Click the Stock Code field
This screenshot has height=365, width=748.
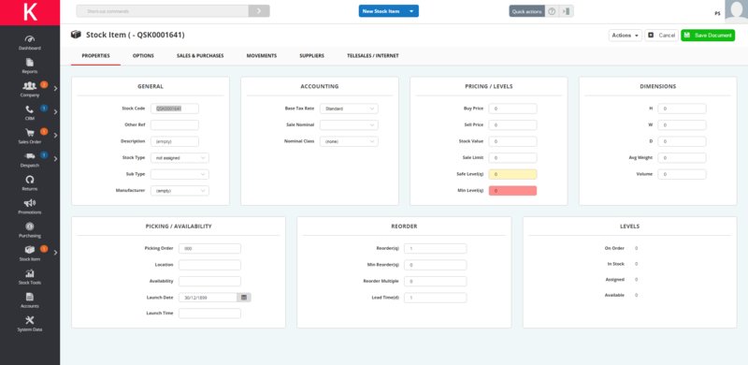point(175,109)
